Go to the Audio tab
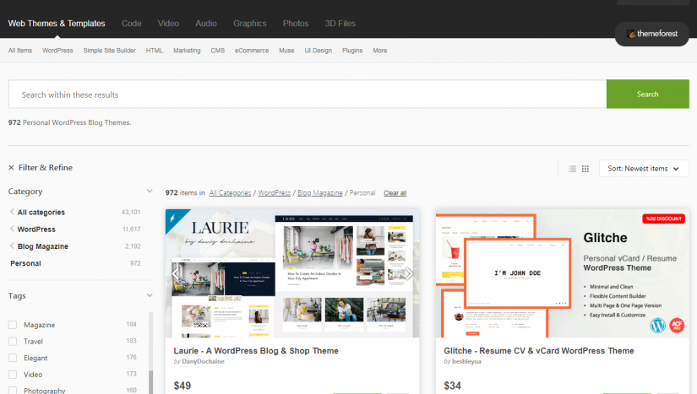The image size is (697, 394). click(206, 24)
